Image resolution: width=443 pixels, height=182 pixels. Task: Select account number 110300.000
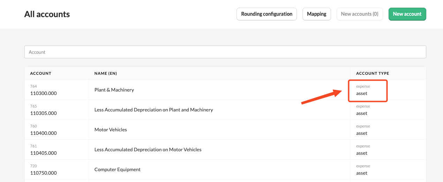point(44,93)
